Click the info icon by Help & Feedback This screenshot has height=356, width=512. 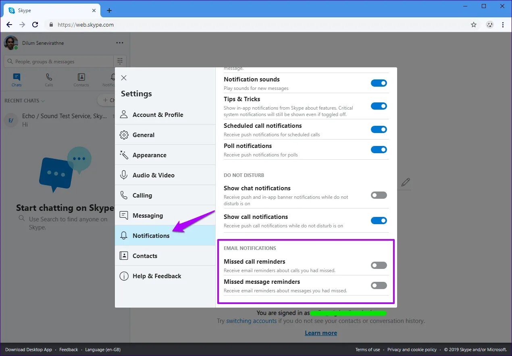coord(124,276)
